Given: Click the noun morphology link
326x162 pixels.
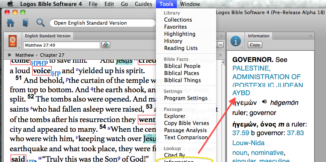Looking at the screenshot, I should click(x=240, y=153).
